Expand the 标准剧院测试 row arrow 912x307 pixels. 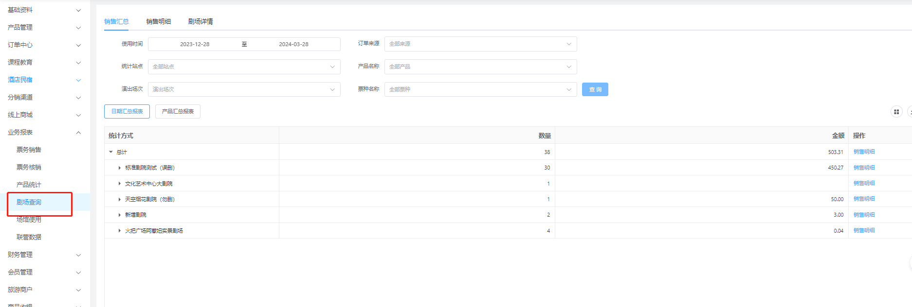(119, 168)
